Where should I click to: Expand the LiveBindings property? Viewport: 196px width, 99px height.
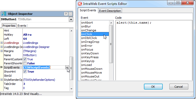tap(2, 43)
